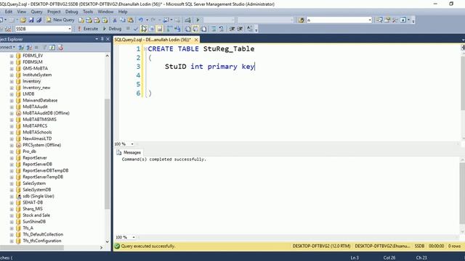The image size is (465, 261).
Task: Click the Open File folder icon
Action: (23, 20)
